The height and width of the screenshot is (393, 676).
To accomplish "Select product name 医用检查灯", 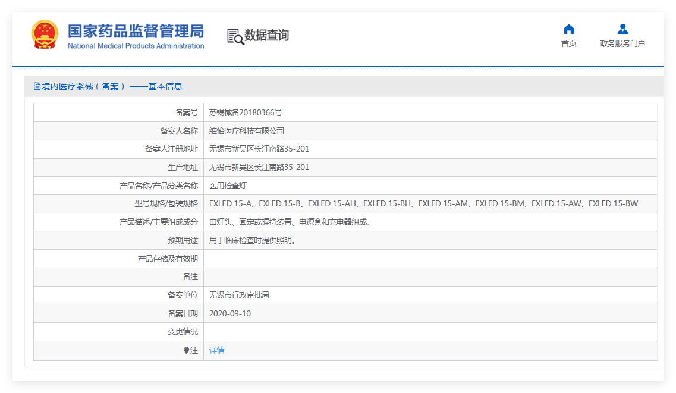I will coord(228,186).
